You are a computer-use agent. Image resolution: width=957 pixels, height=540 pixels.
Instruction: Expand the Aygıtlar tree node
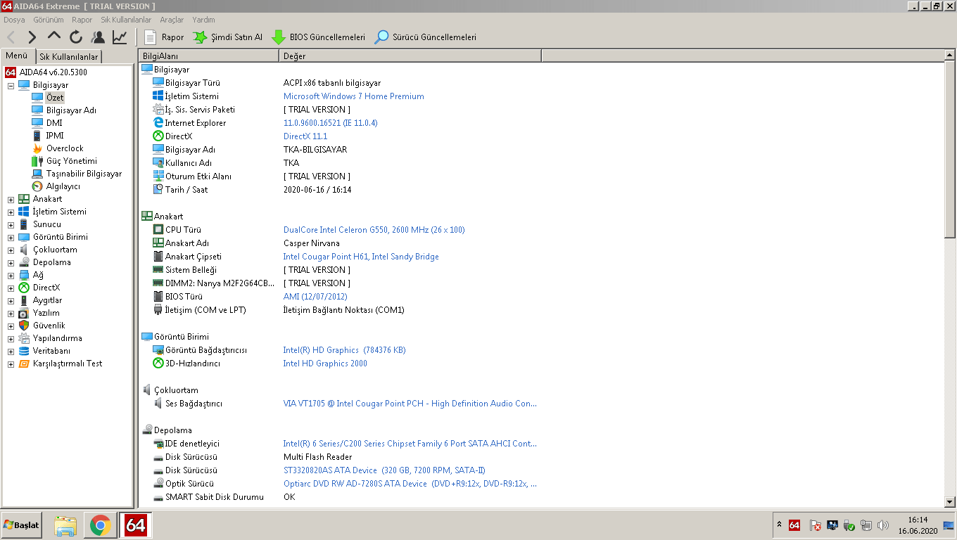tap(11, 301)
